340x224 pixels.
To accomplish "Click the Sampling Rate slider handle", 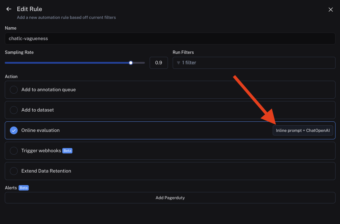I will pos(131,63).
